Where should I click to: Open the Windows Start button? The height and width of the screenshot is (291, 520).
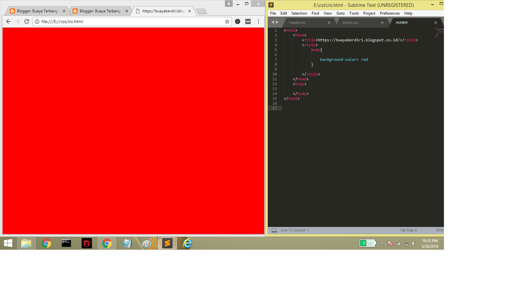coord(8,243)
